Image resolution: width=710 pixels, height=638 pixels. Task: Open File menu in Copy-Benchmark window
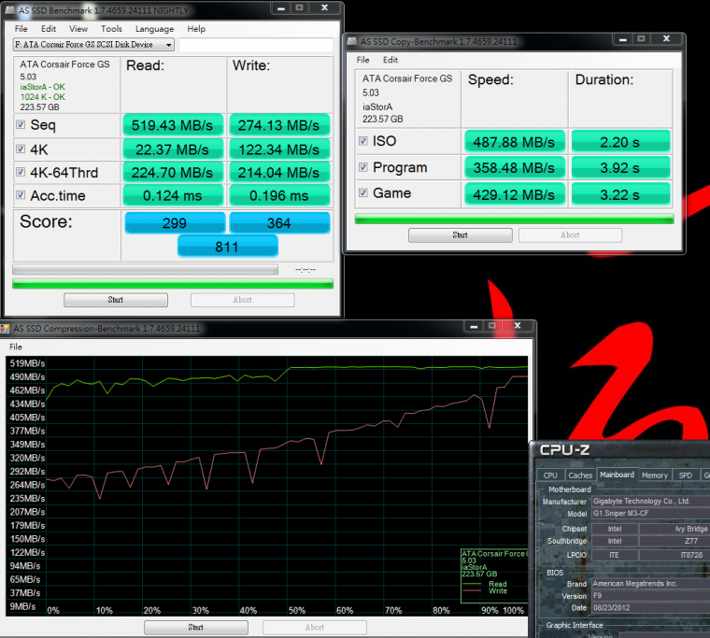pos(362,60)
